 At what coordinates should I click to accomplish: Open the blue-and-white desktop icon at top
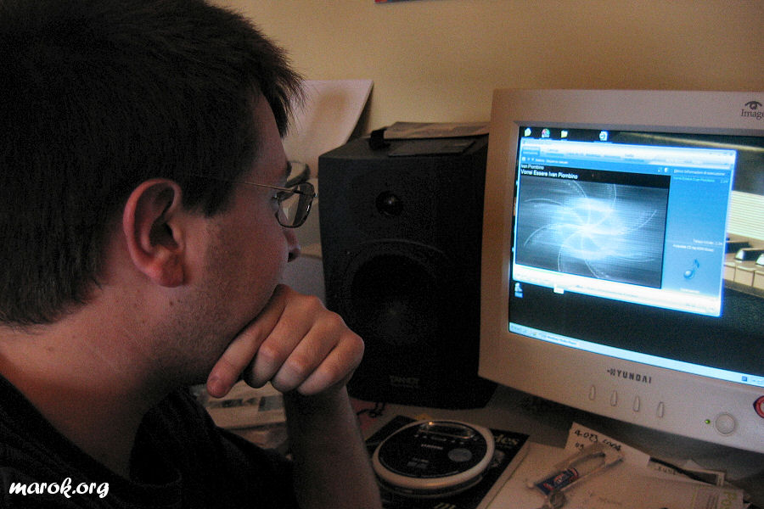[x=603, y=135]
